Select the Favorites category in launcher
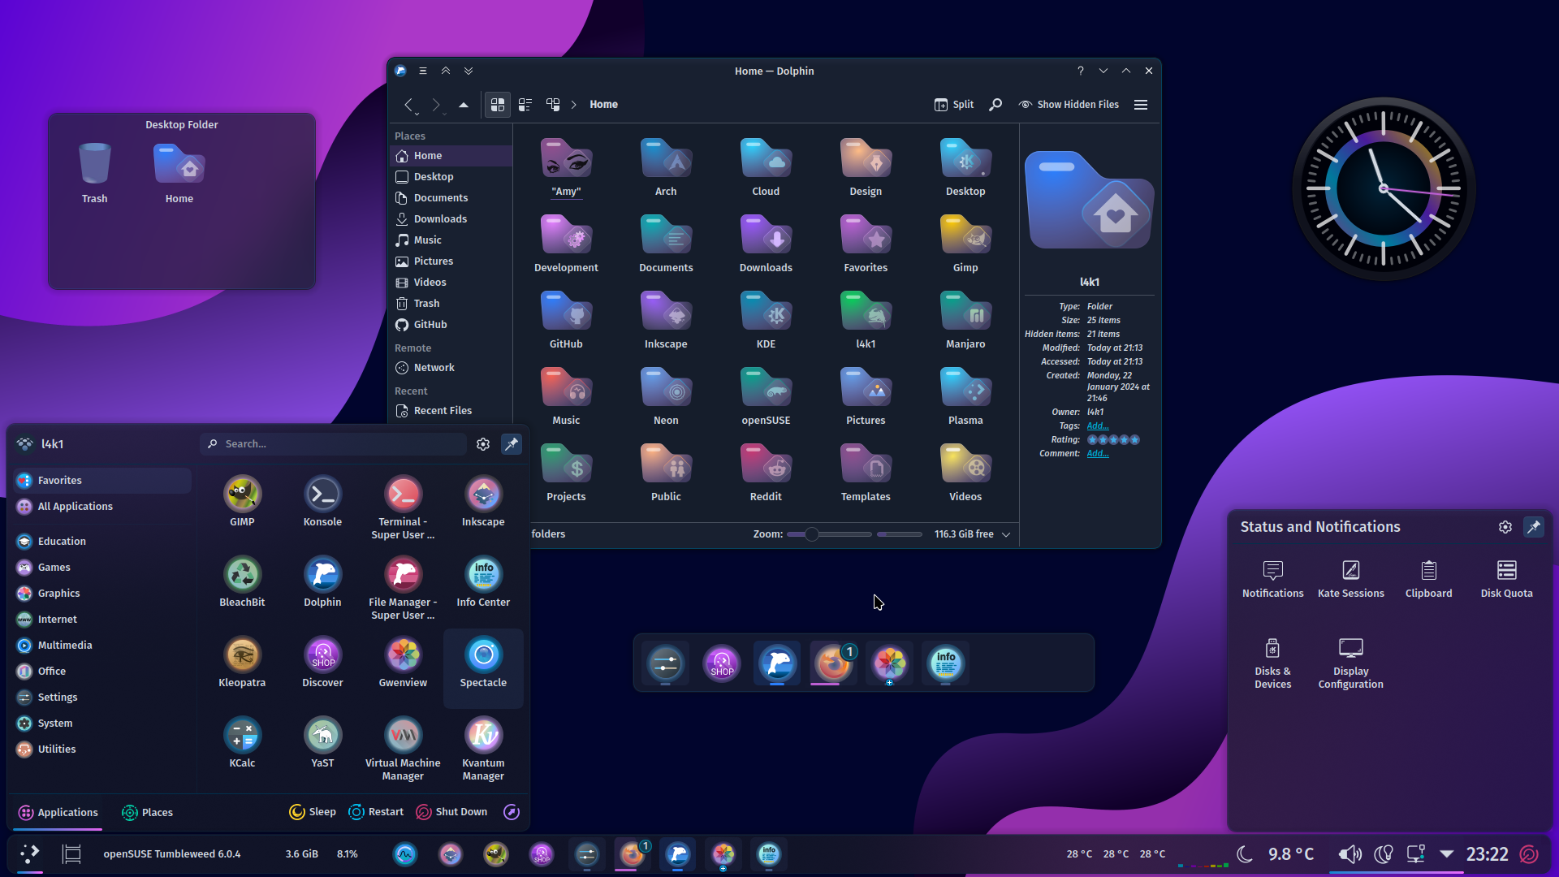 pyautogui.click(x=102, y=481)
